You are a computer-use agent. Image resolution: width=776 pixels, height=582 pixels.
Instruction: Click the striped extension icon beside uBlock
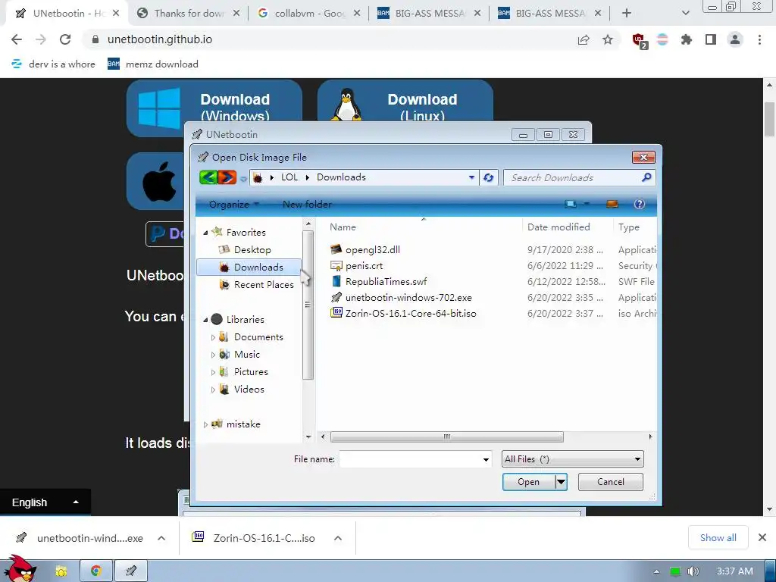tap(662, 39)
